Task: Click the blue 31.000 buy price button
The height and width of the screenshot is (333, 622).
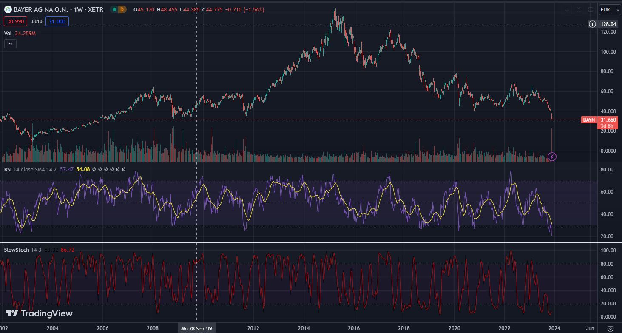Action: coord(57,21)
